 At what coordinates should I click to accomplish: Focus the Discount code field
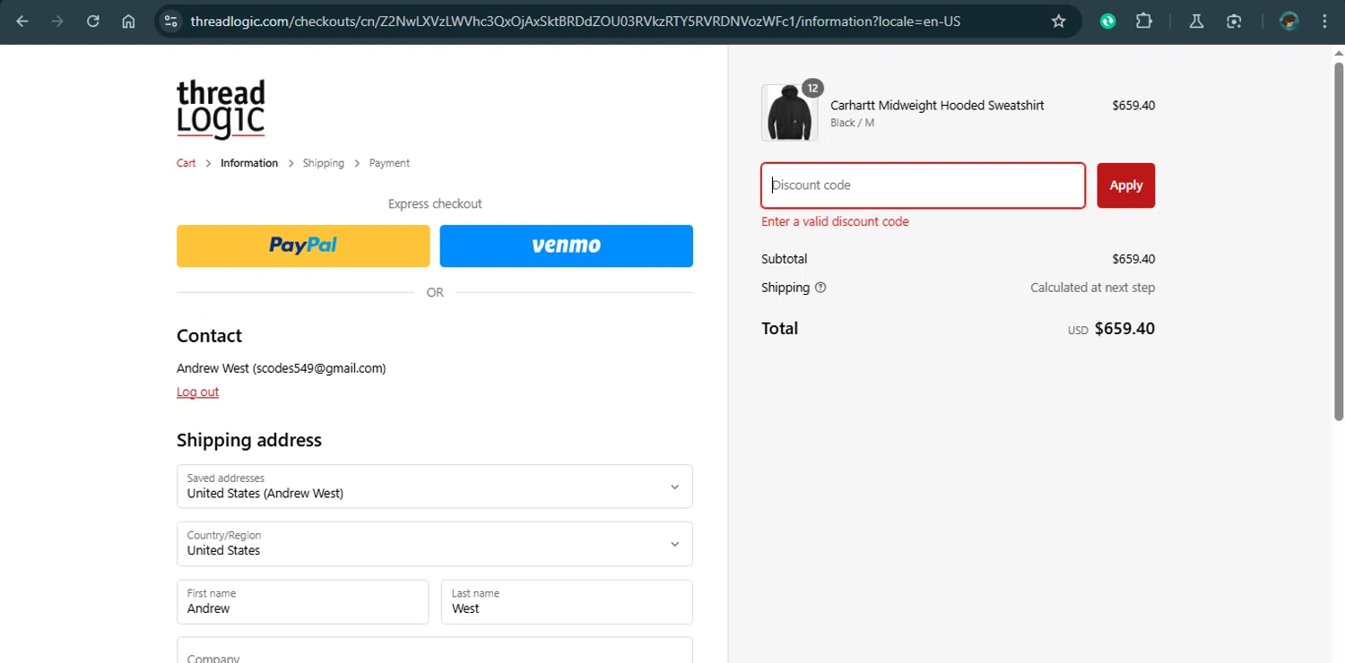coord(924,185)
